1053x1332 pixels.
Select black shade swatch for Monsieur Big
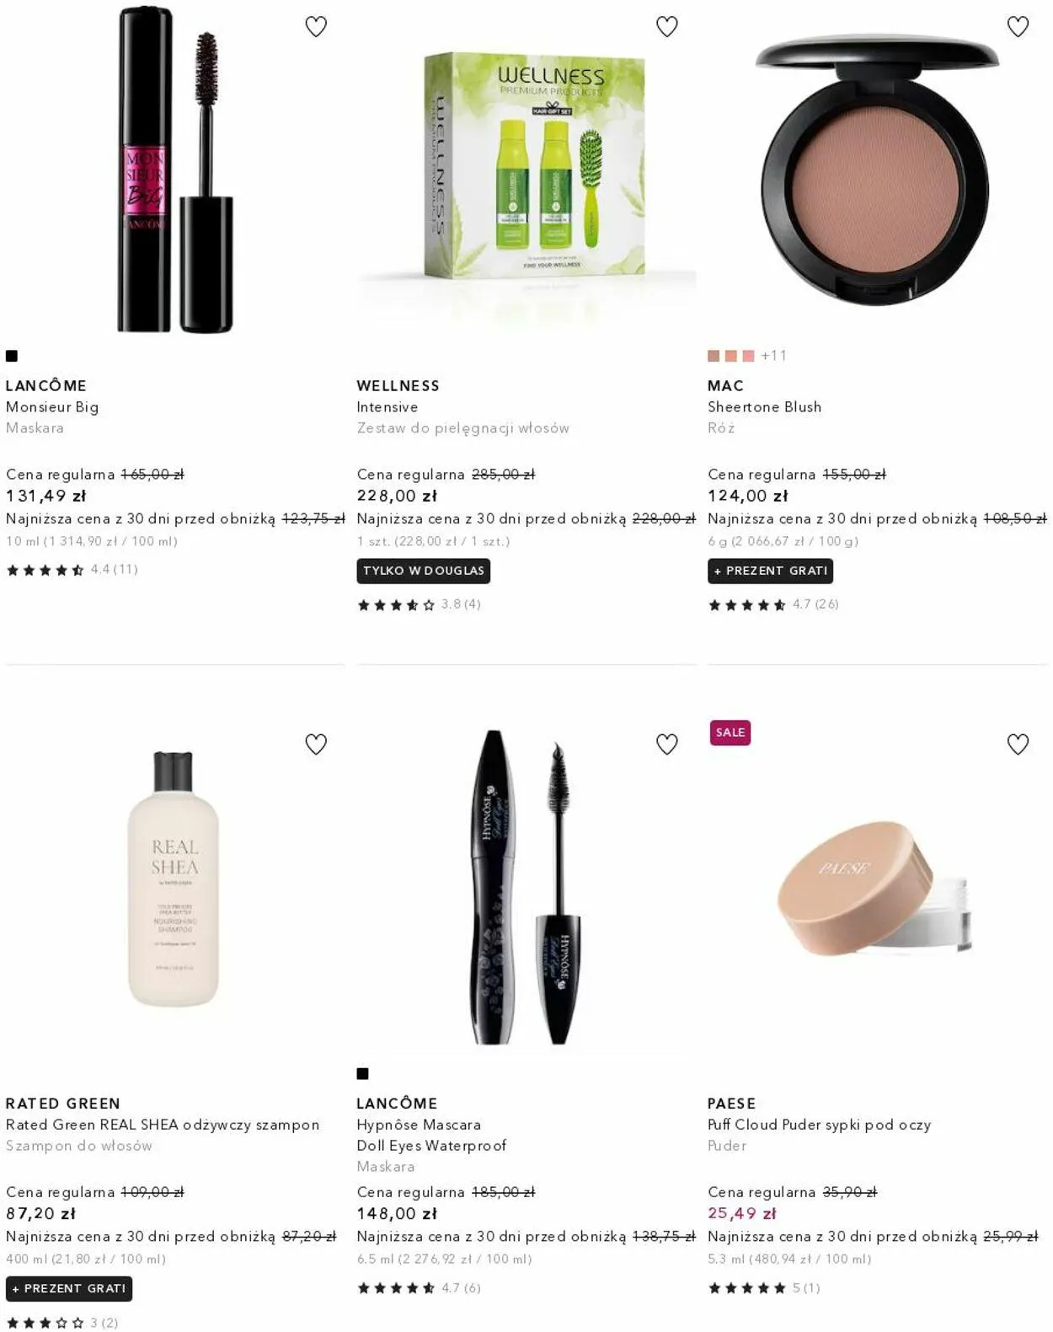click(x=12, y=356)
